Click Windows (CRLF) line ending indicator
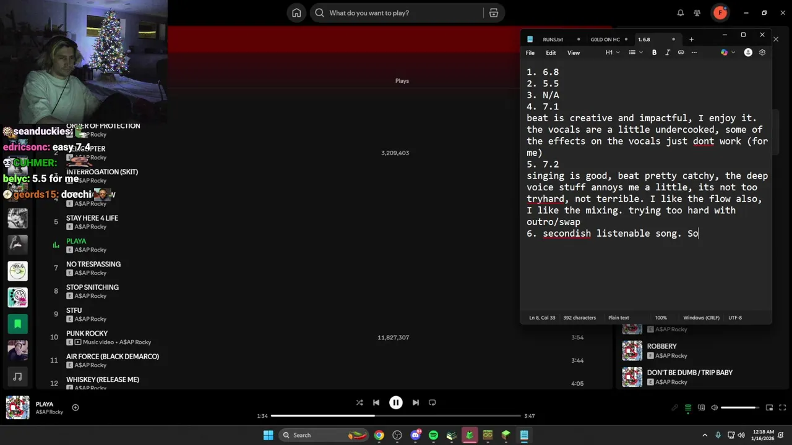The height and width of the screenshot is (445, 792). [701, 318]
